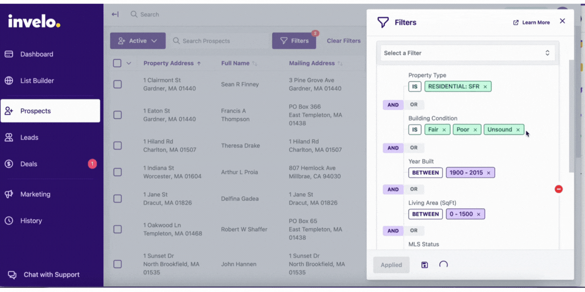Viewport: 585px width, 292px height.
Task: Remove the RESIDENTIAL: SFR tag
Action: 485,87
